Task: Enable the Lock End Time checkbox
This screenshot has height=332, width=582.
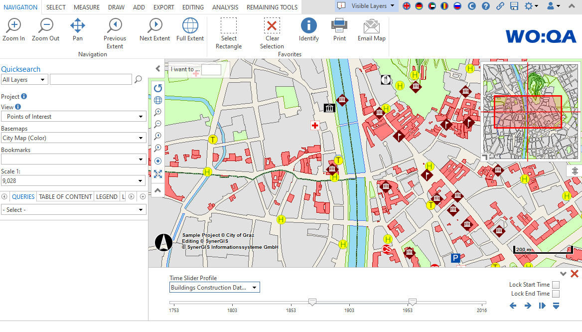Action: pyautogui.click(x=556, y=294)
